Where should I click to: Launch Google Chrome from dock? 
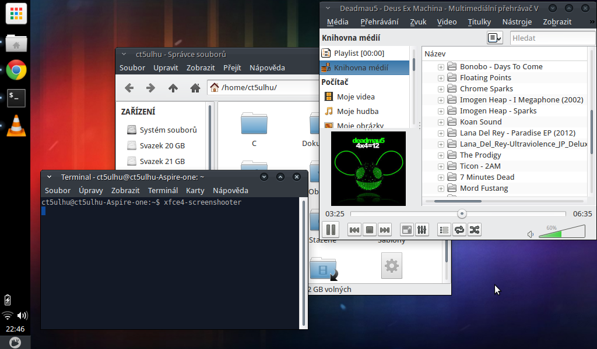tap(16, 70)
